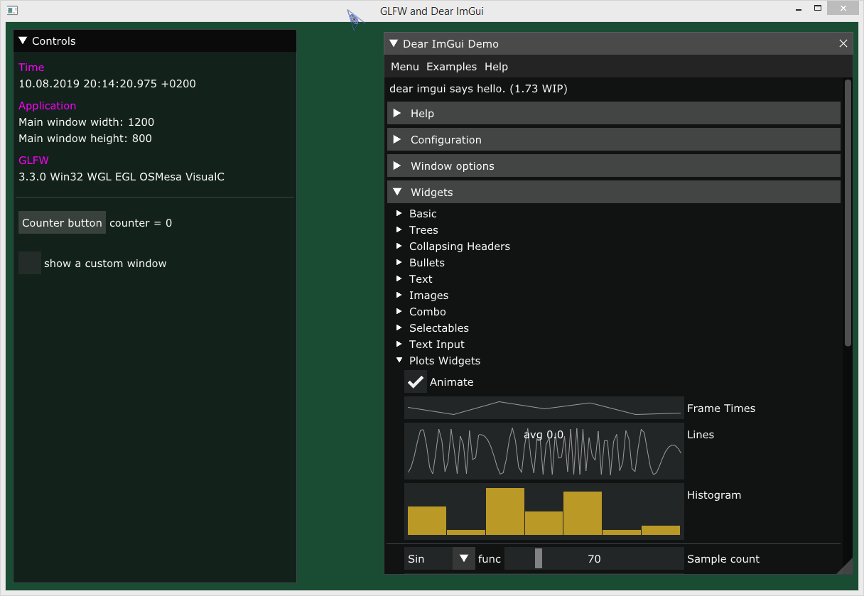Expand the Help collapsing header
Screen dimensions: 864x596
(x=614, y=113)
